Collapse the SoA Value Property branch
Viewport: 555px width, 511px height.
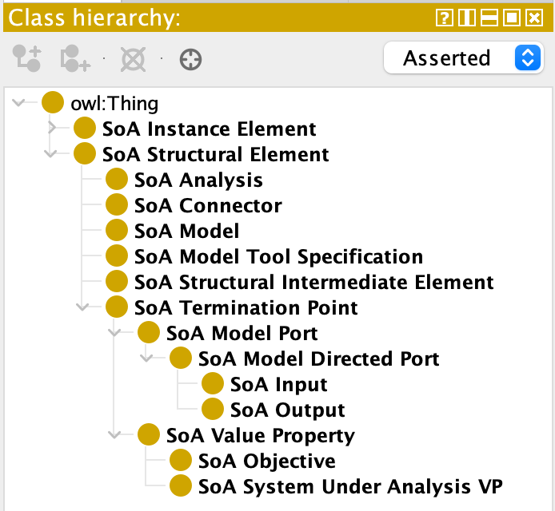tap(116, 435)
